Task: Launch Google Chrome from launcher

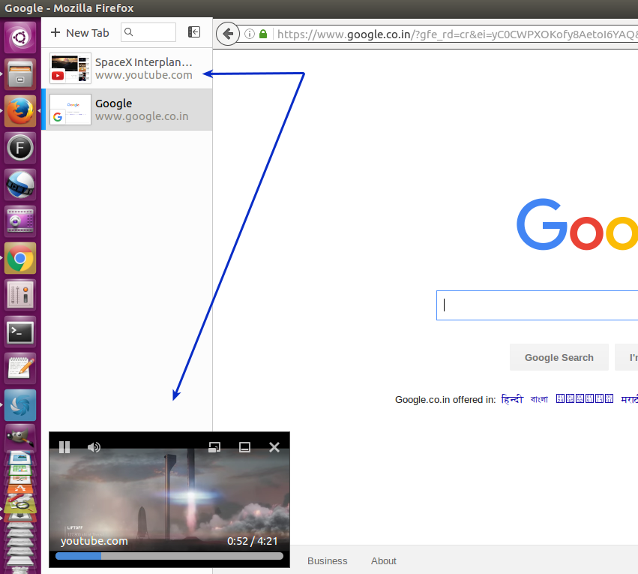Action: [20, 258]
